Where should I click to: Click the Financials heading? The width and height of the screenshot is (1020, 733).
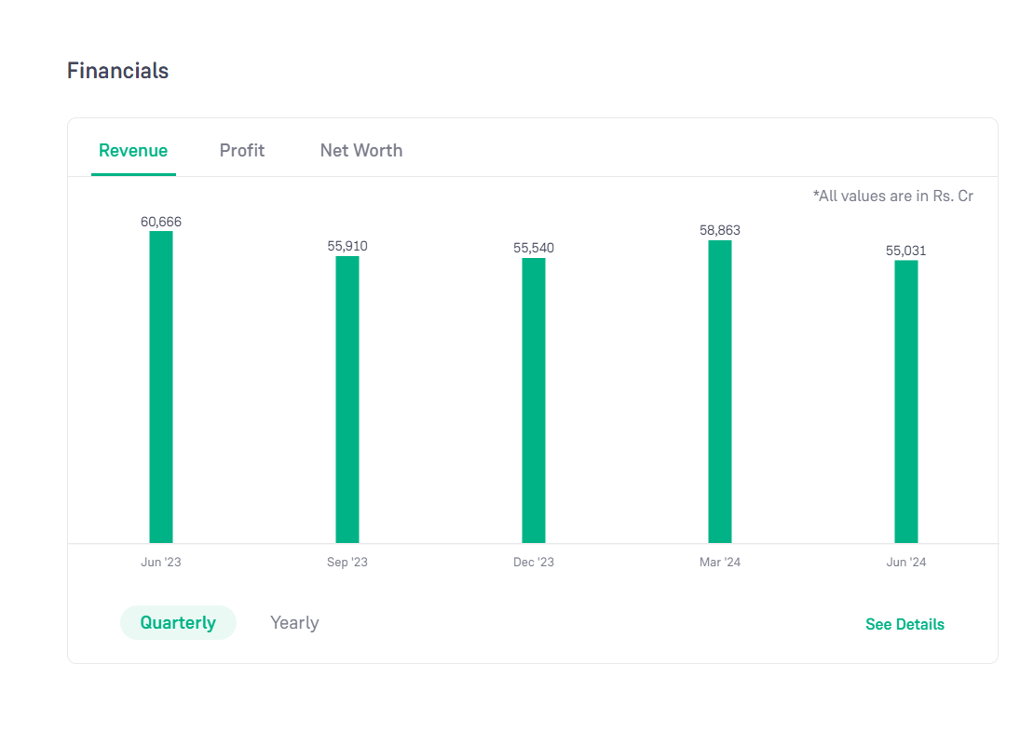tap(117, 70)
